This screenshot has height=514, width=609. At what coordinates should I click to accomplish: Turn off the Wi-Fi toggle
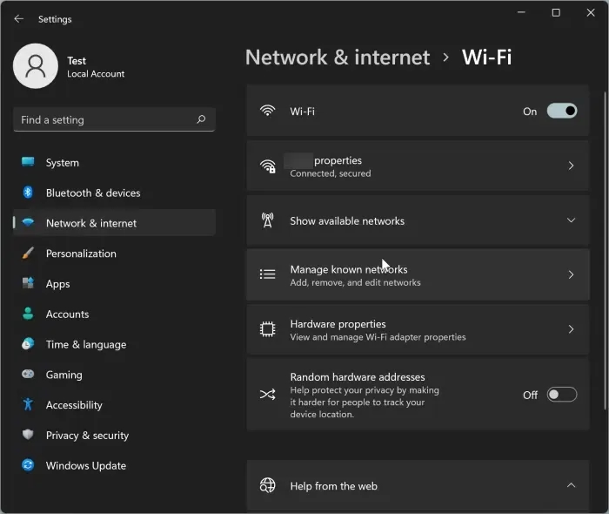tap(561, 112)
